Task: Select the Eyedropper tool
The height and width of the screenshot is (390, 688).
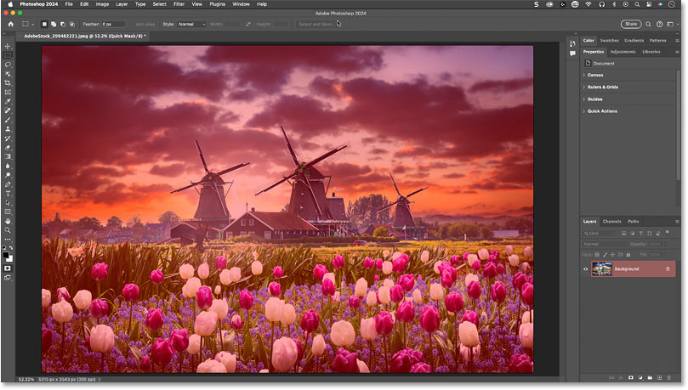Action: [8, 101]
